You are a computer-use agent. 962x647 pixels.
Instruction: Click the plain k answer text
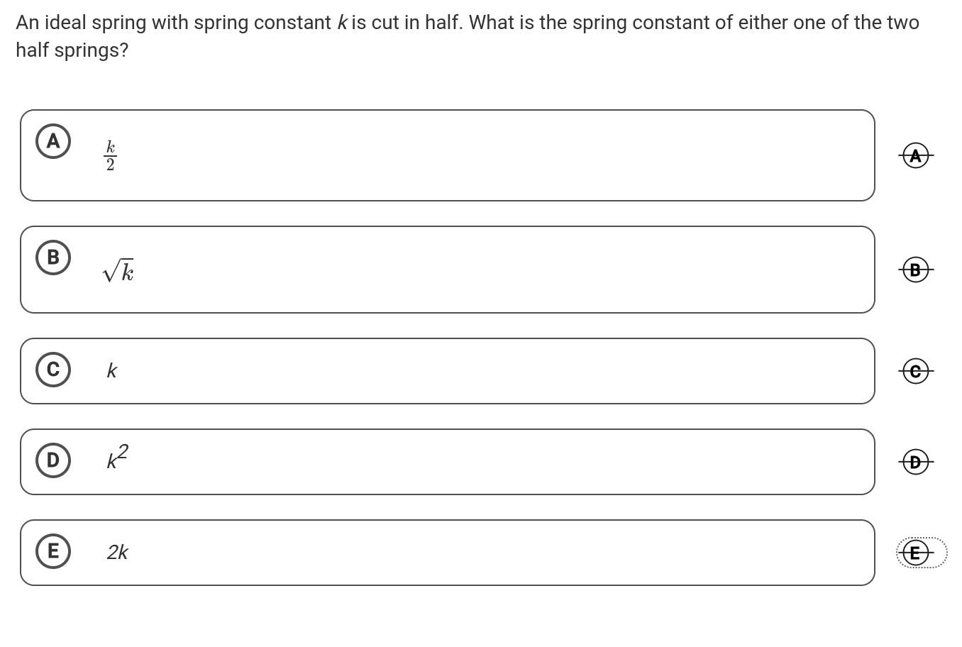(x=111, y=371)
